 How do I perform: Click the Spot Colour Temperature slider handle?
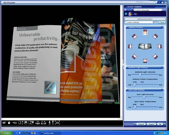(135, 107)
